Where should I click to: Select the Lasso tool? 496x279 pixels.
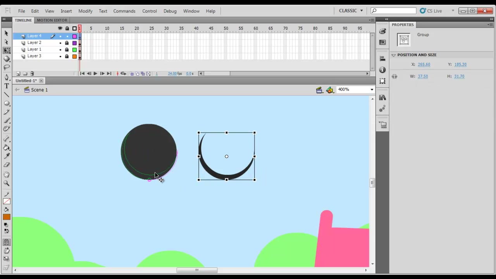[7, 67]
